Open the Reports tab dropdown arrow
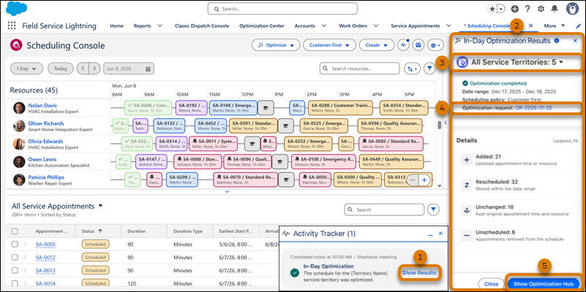This screenshot has height=292, width=586. [x=160, y=26]
